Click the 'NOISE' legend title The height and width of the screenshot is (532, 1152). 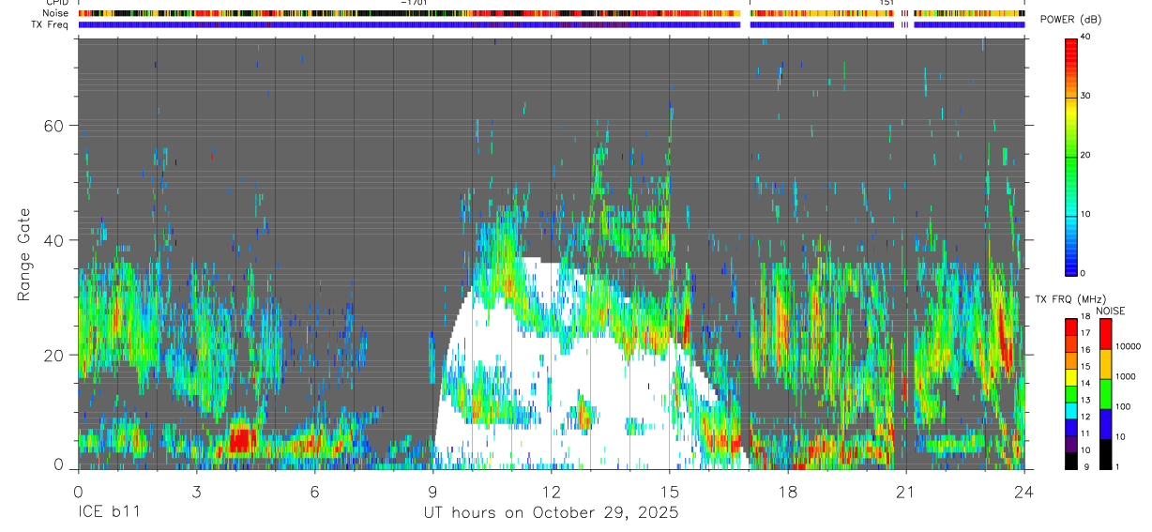1111,311
